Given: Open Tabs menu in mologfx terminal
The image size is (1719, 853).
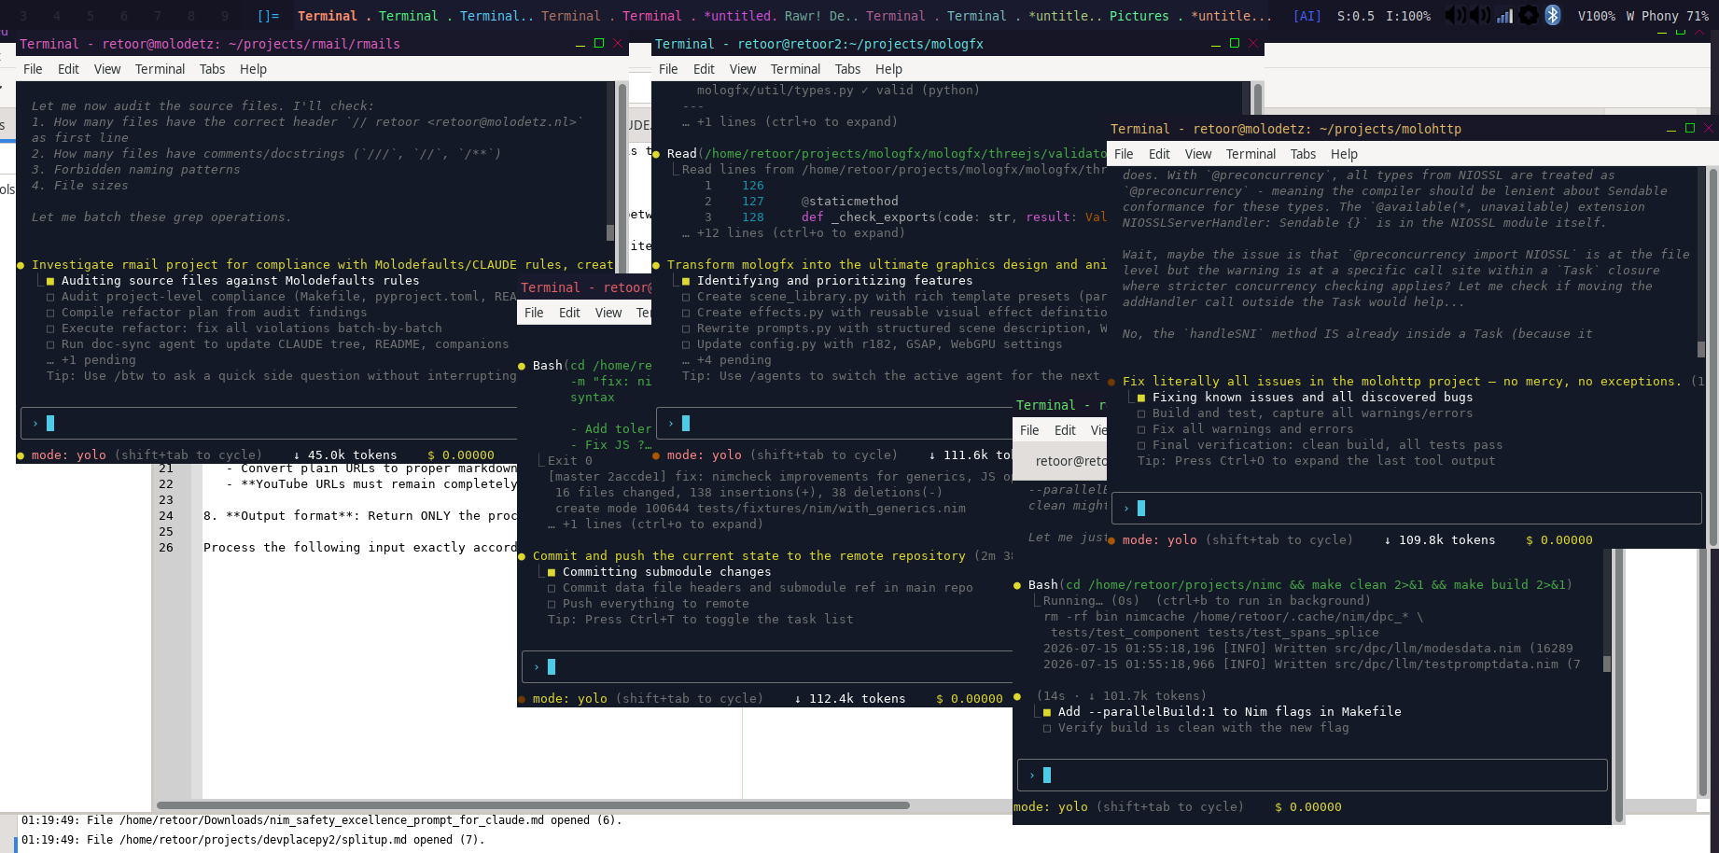Looking at the screenshot, I should [847, 69].
